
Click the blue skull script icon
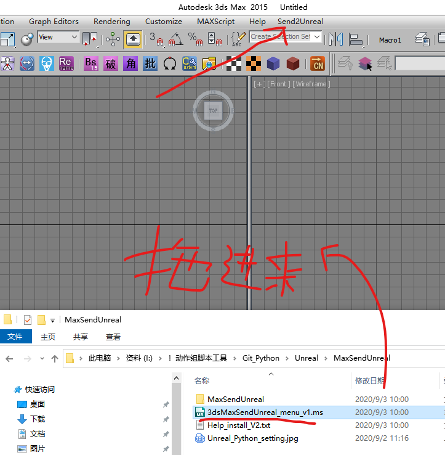pos(47,64)
